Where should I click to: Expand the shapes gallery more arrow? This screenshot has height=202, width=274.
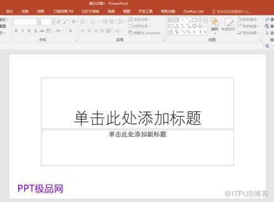[205, 32]
